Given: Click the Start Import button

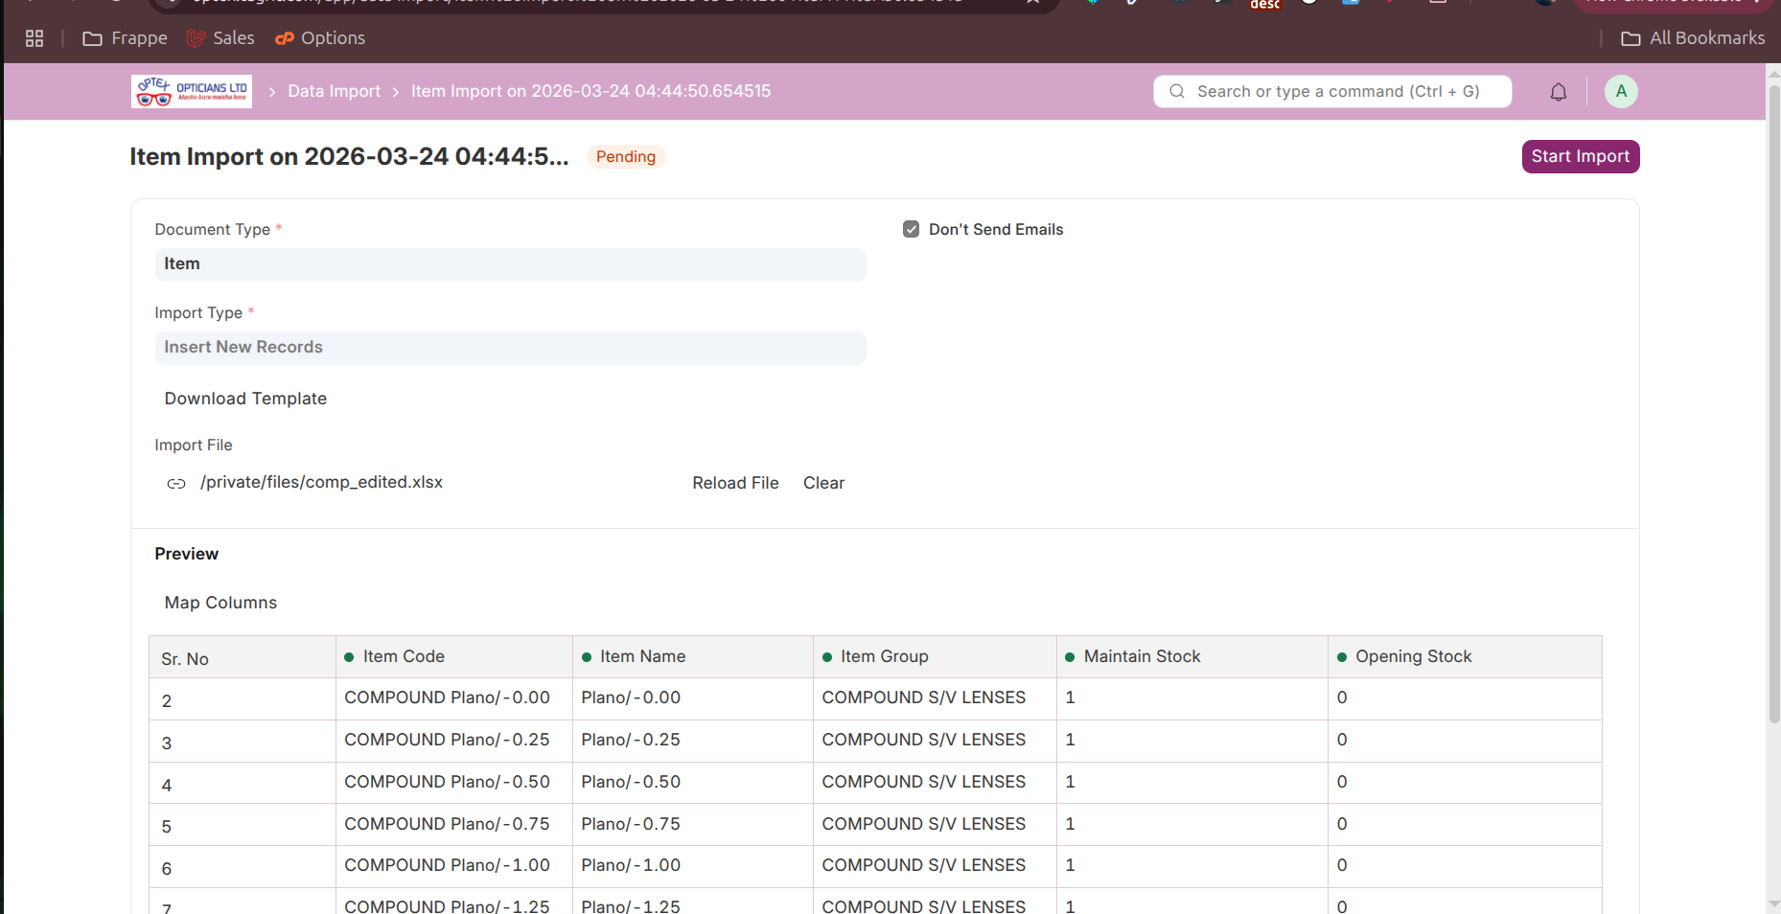Looking at the screenshot, I should (x=1581, y=156).
